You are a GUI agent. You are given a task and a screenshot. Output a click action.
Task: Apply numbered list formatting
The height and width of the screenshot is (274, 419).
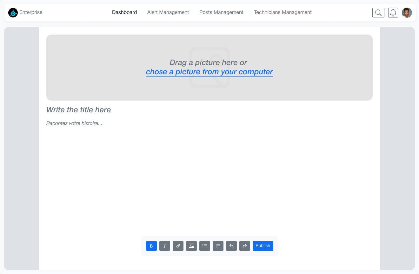point(218,246)
